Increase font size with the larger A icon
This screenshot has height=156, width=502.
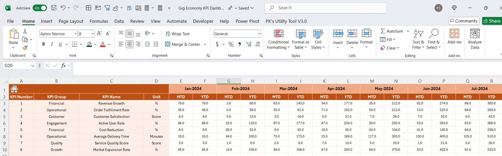tap(99, 34)
